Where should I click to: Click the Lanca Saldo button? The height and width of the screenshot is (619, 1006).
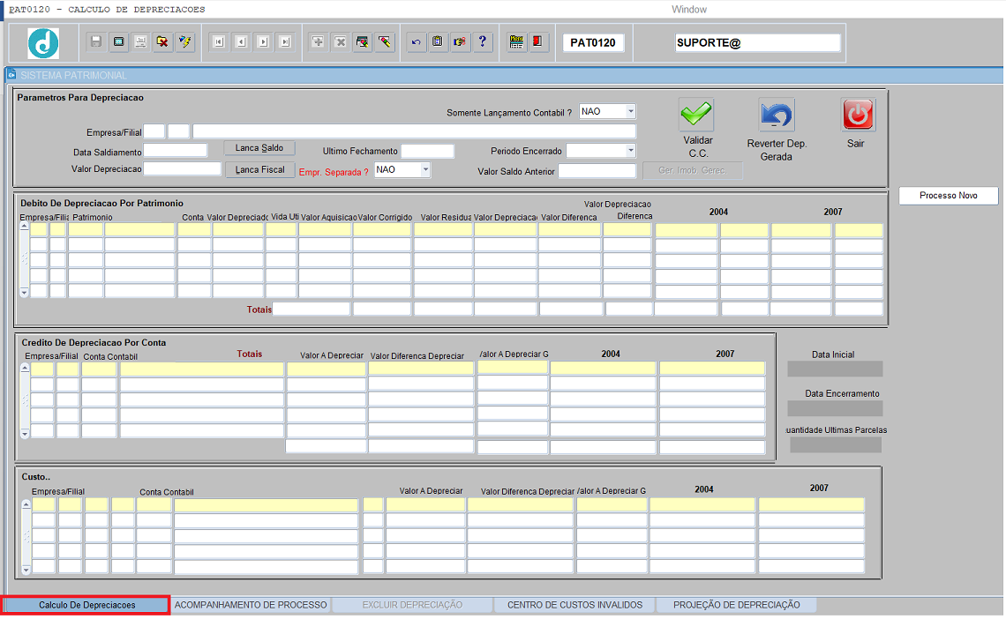259,148
